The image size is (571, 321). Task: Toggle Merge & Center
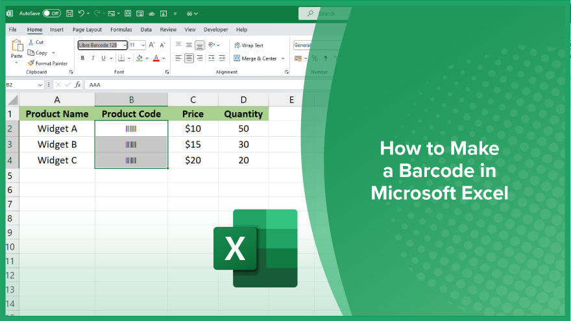tap(255, 58)
